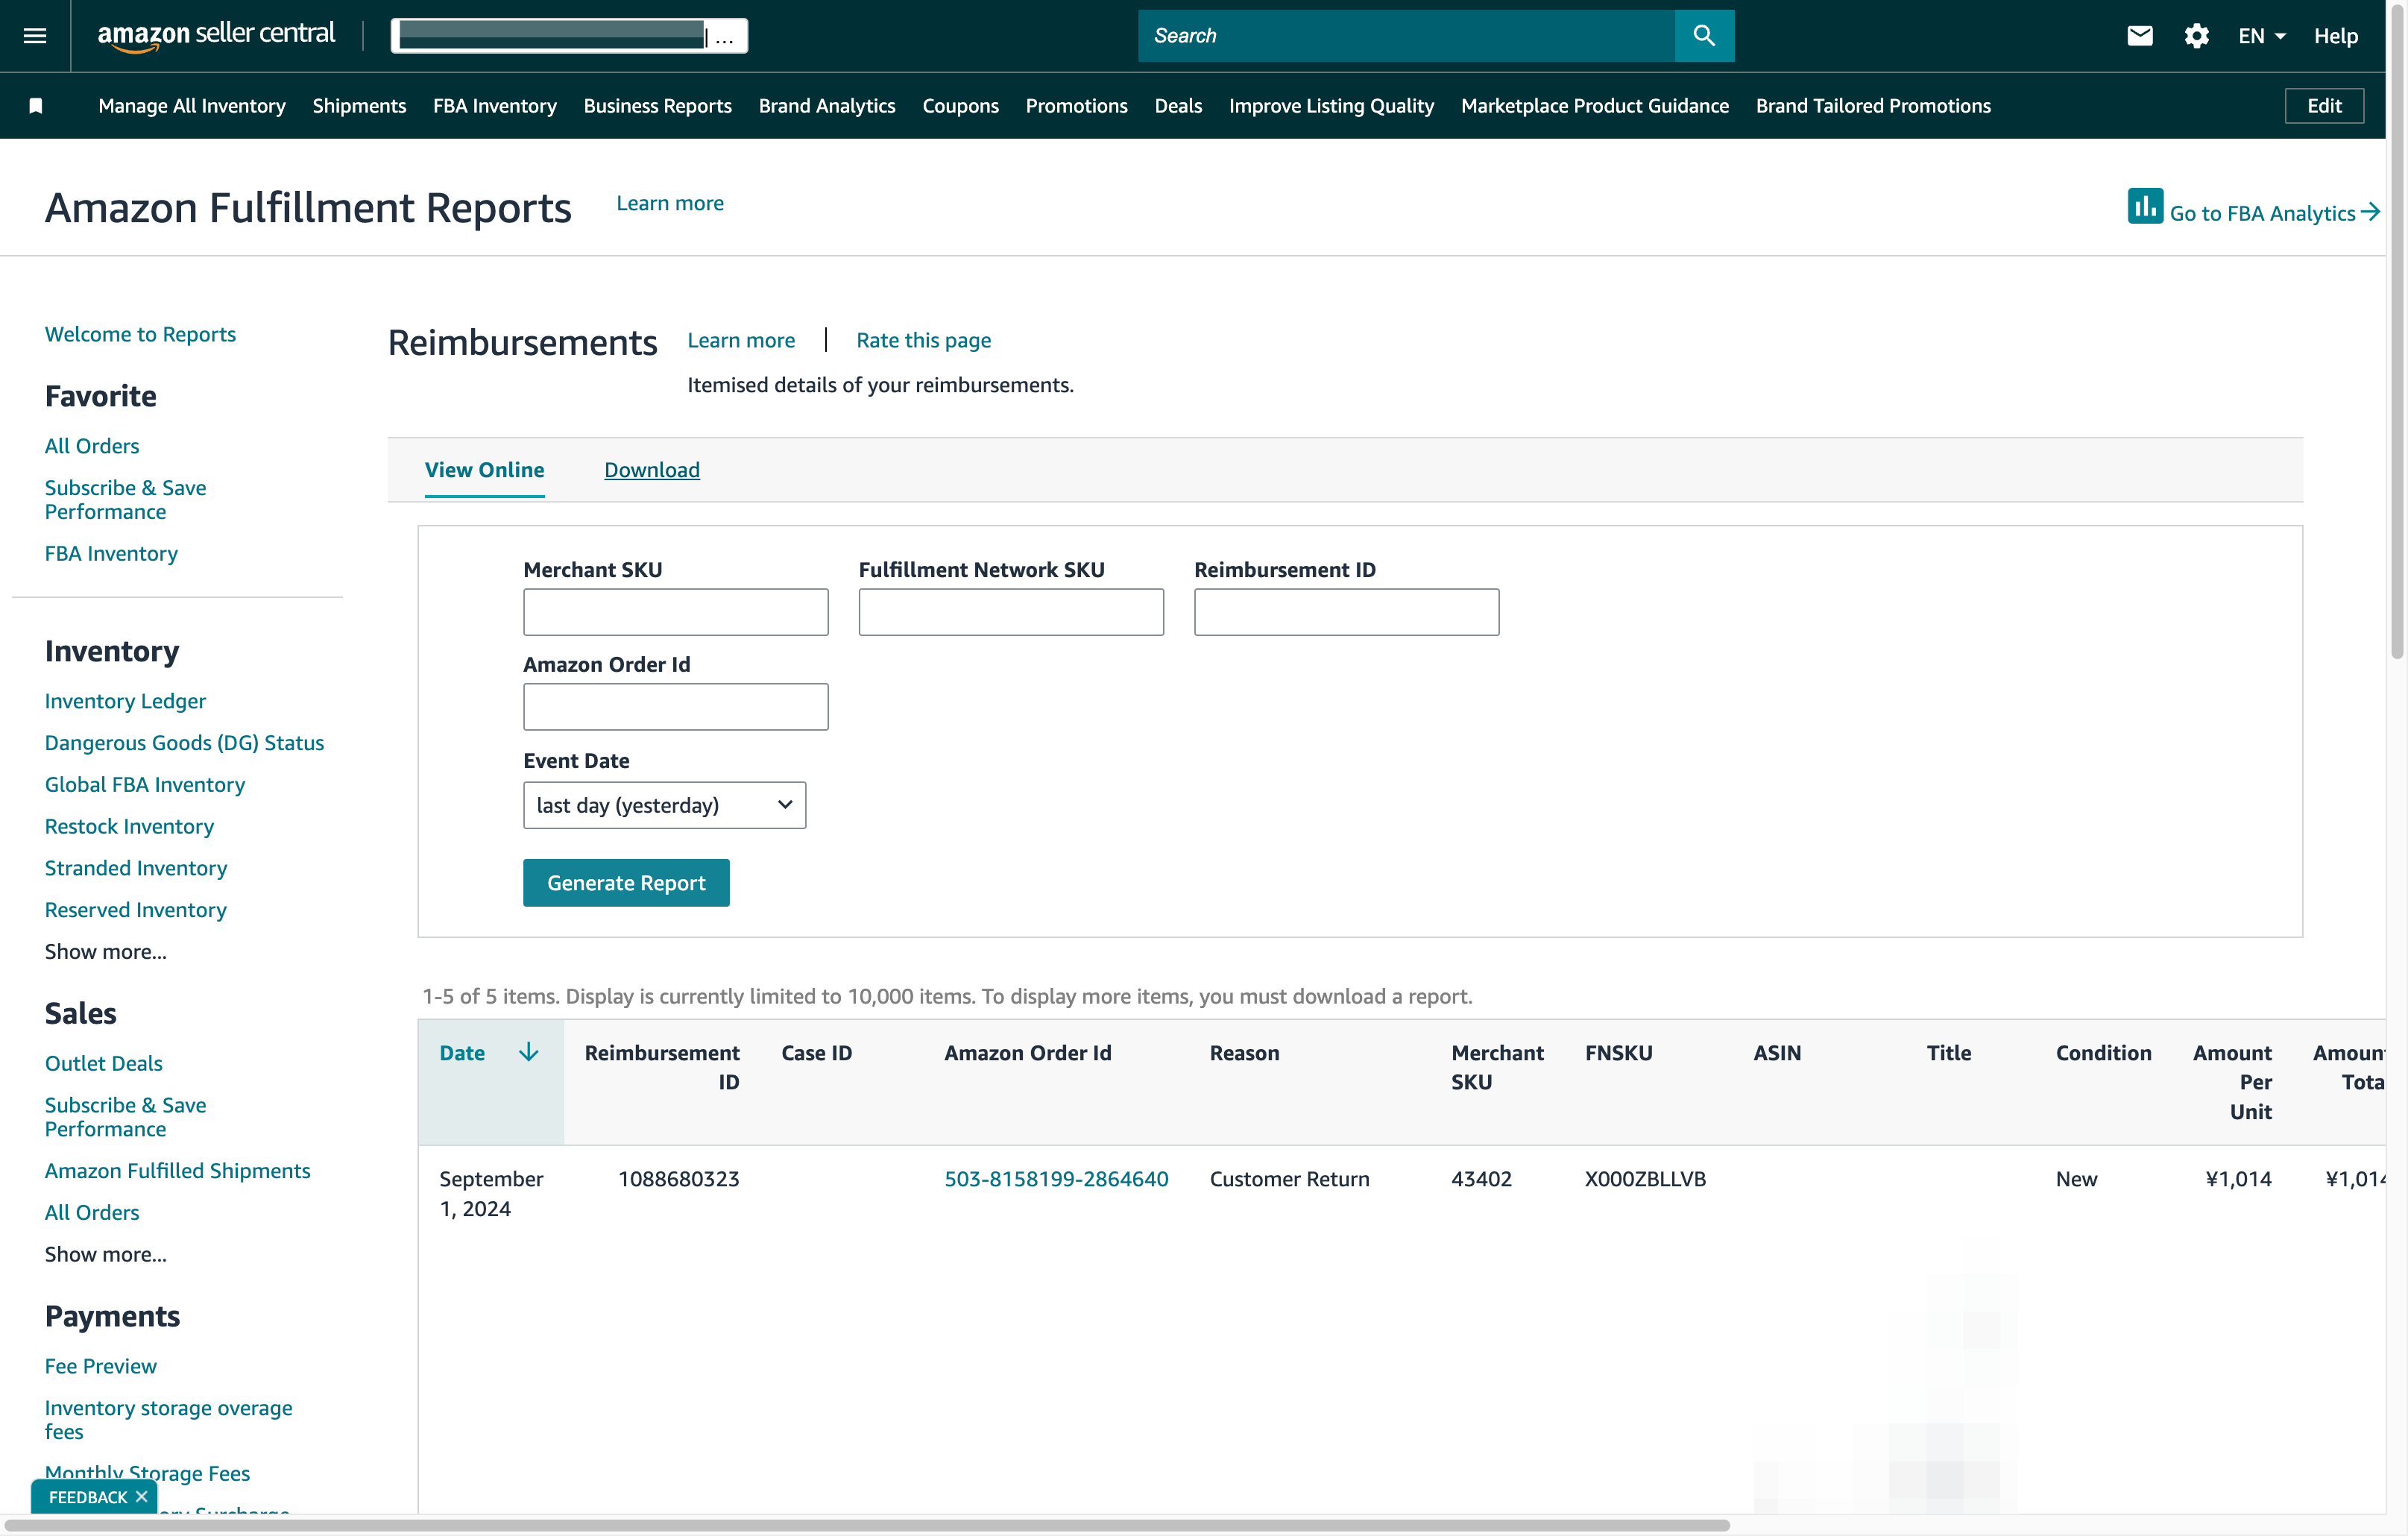Click the Search input field
2408x1536 pixels.
point(1406,36)
